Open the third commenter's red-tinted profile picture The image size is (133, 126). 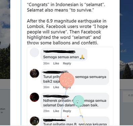(x=35, y=97)
